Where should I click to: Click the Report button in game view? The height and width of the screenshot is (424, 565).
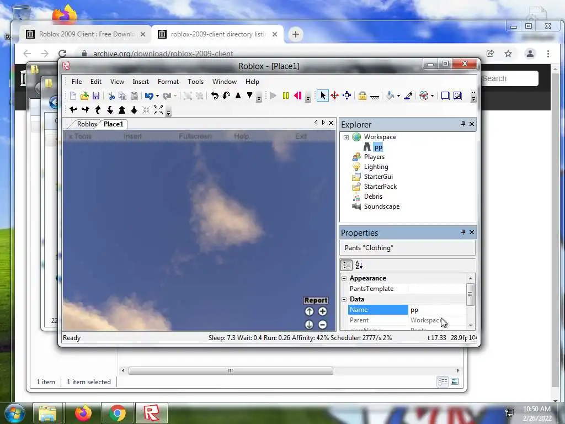pos(316,300)
